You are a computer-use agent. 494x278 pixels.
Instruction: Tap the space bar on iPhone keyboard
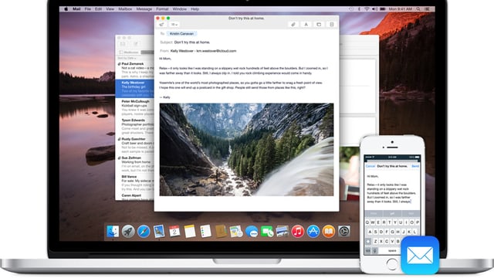pyautogui.click(x=391, y=251)
